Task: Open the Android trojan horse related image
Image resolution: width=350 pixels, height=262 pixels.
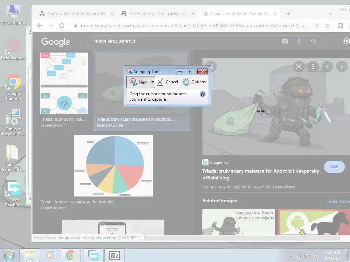Action: point(314,222)
